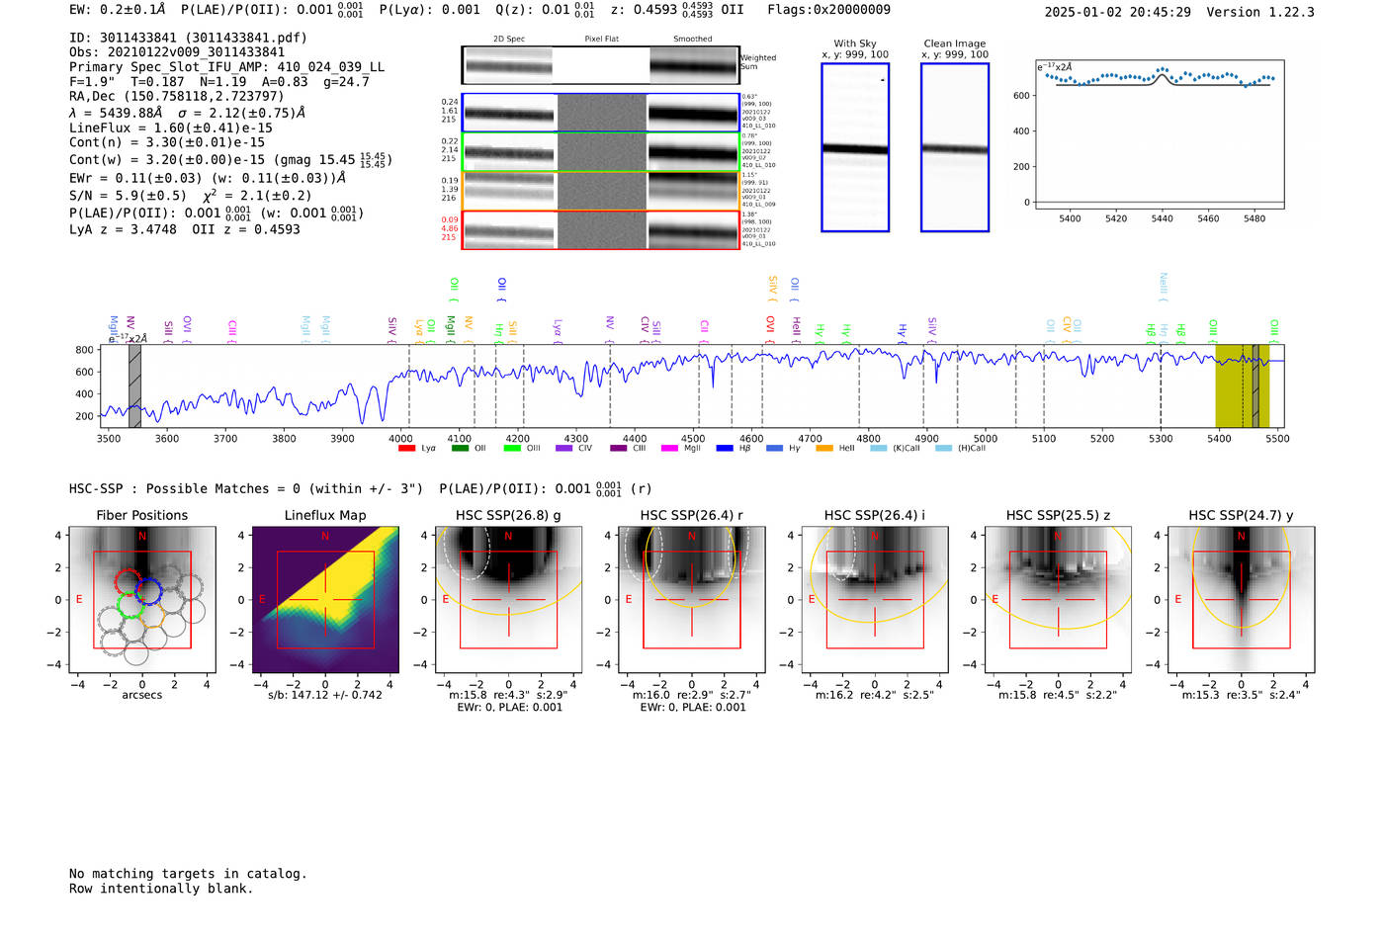Click the (K)CaII legend swatch
1384x942 pixels.
pyautogui.click(x=879, y=449)
